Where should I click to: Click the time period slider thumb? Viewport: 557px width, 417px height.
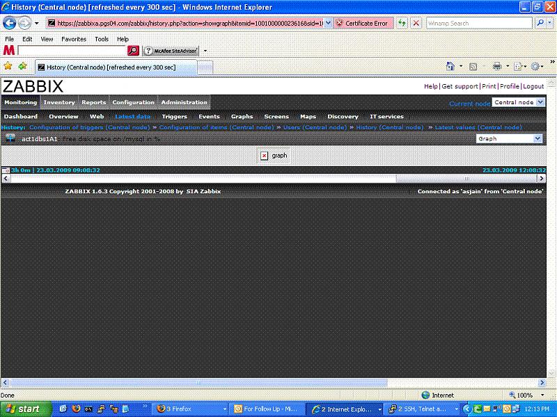click(466, 179)
